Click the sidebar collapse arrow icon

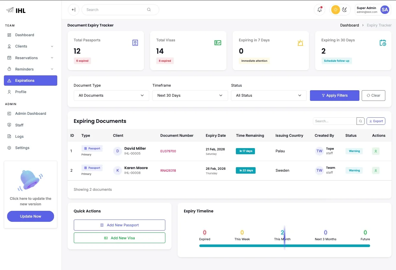coord(73,10)
